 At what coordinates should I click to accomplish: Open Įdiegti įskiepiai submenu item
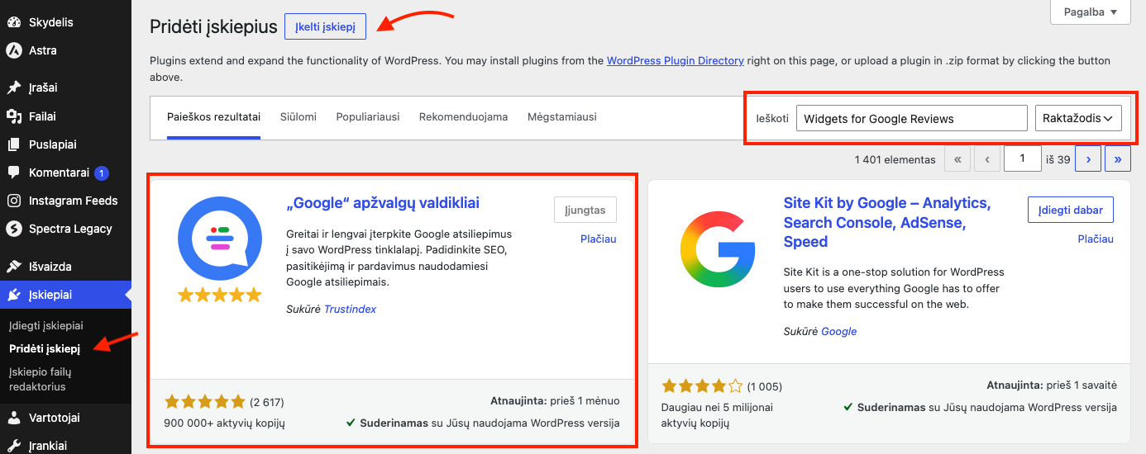point(46,326)
